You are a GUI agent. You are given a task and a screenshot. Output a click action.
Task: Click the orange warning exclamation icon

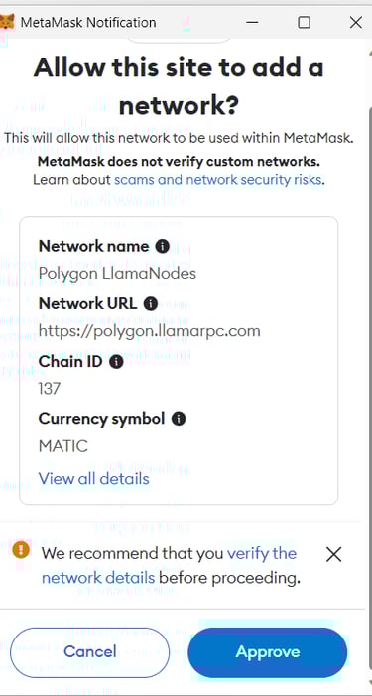pyautogui.click(x=21, y=549)
